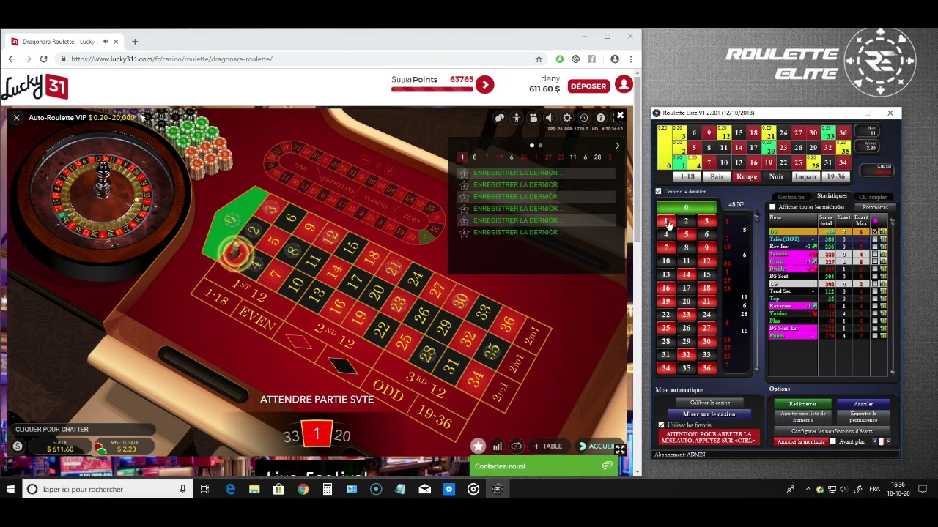Open Chrome three-dot menu

click(x=631, y=59)
